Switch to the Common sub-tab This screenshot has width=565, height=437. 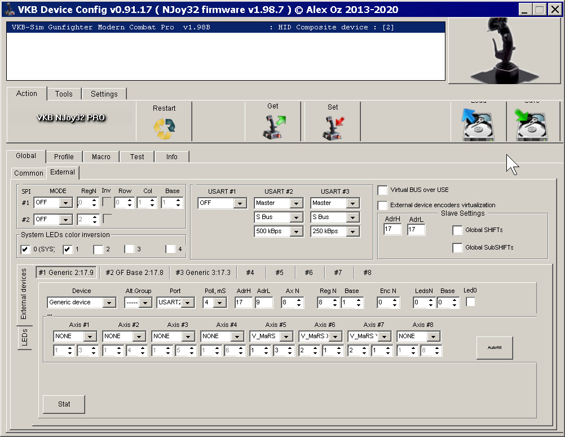click(28, 173)
